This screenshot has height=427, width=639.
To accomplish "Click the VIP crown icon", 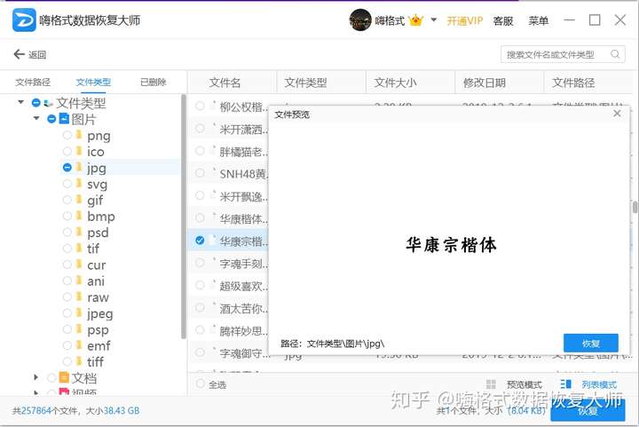I will click(x=415, y=20).
